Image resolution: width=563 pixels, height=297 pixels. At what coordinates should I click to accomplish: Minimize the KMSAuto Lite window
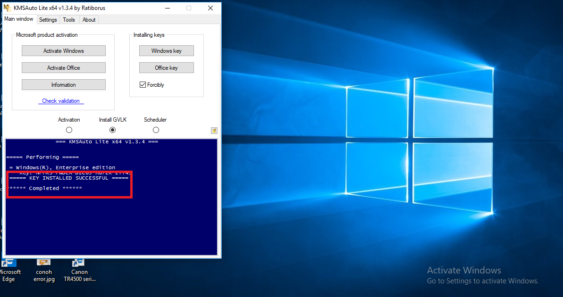pos(168,8)
